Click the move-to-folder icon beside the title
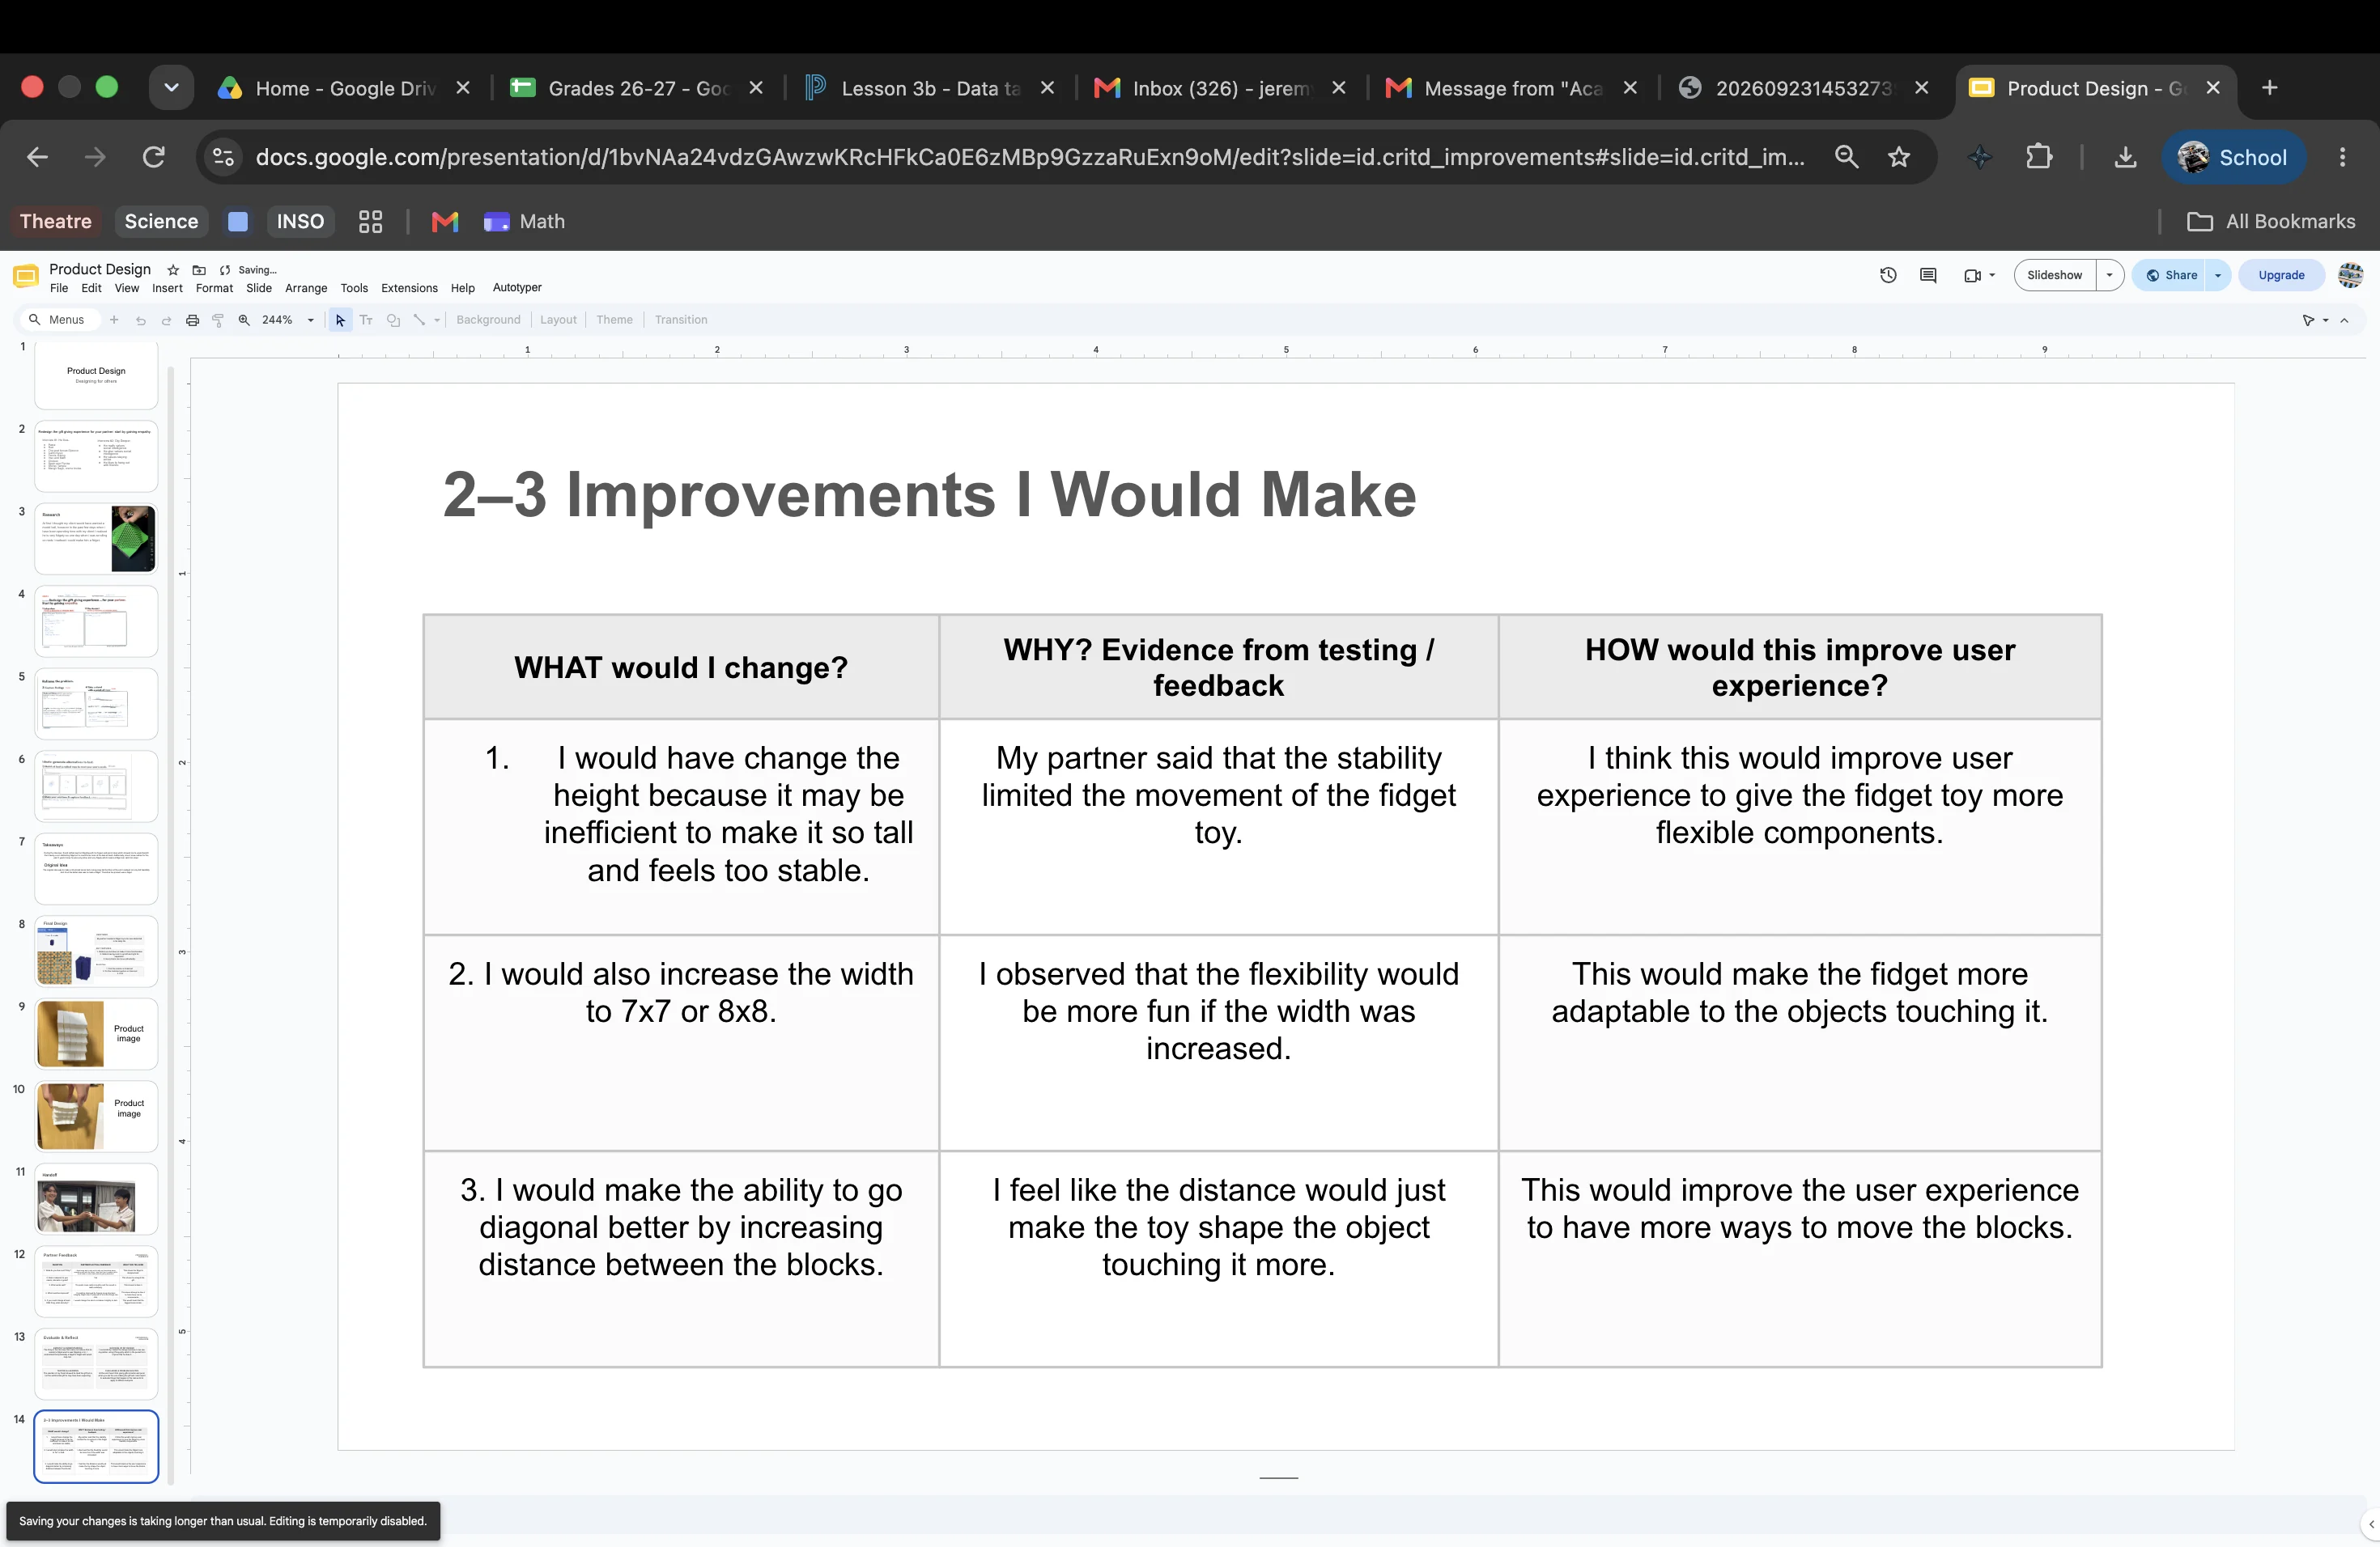This screenshot has width=2380, height=1547. pyautogui.click(x=199, y=269)
